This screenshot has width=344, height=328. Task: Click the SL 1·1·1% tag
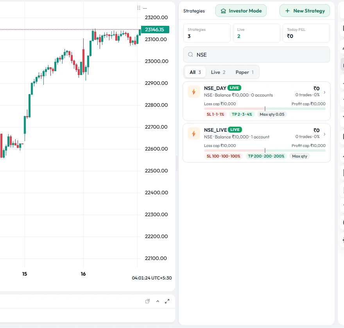click(215, 114)
